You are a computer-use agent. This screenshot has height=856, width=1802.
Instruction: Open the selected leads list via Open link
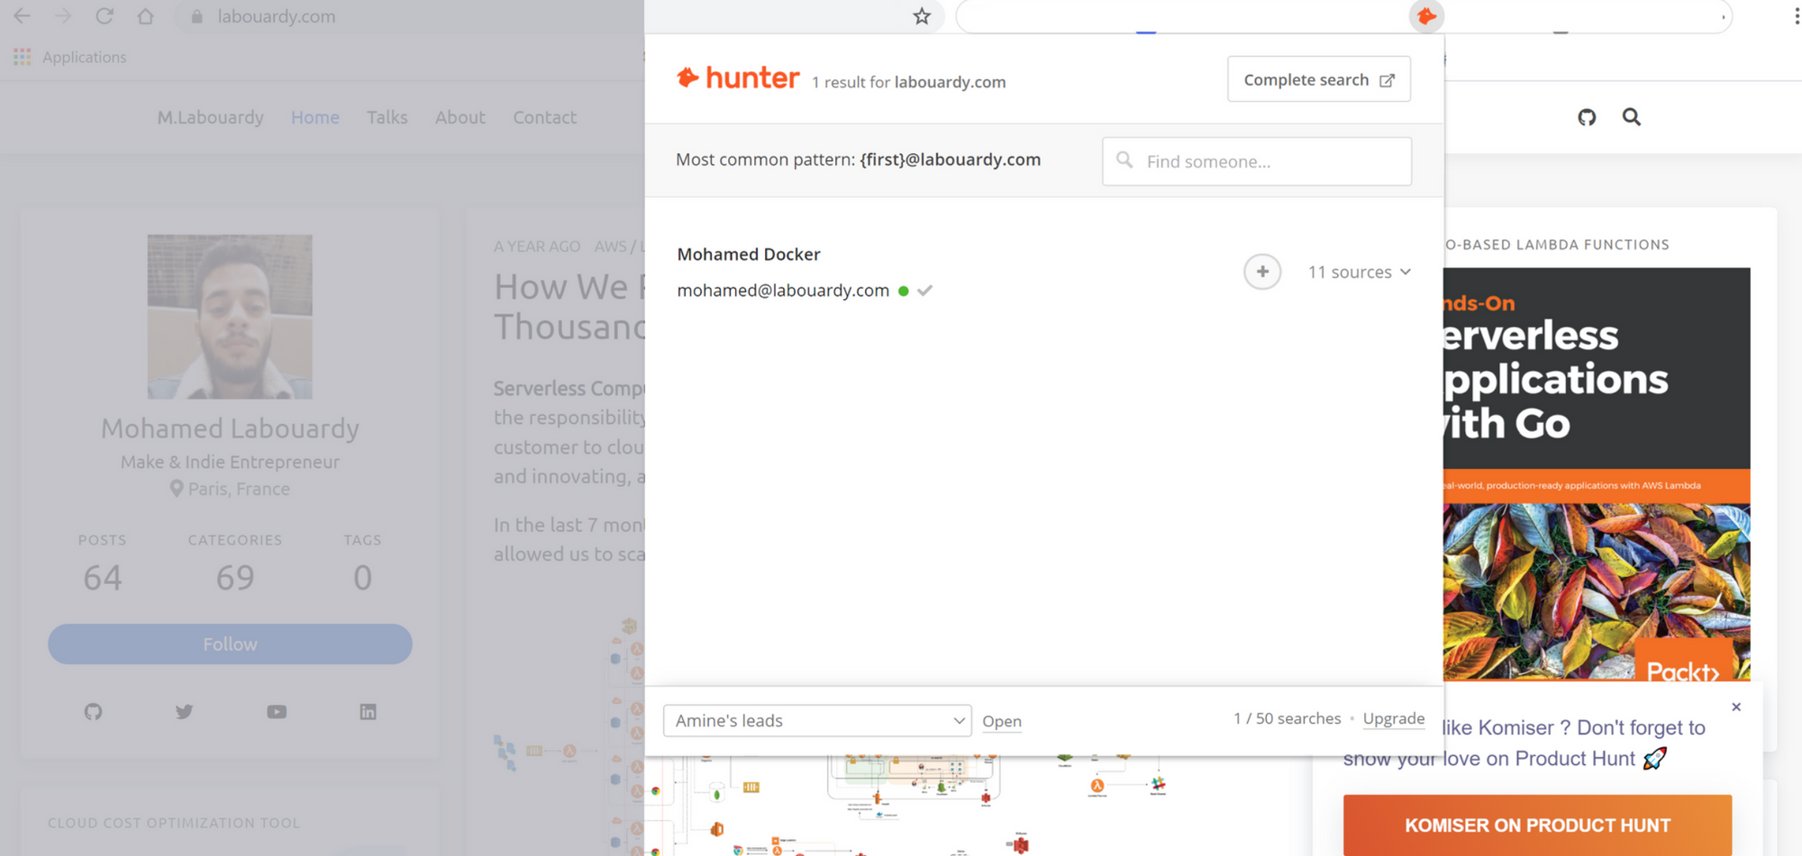[1002, 721]
